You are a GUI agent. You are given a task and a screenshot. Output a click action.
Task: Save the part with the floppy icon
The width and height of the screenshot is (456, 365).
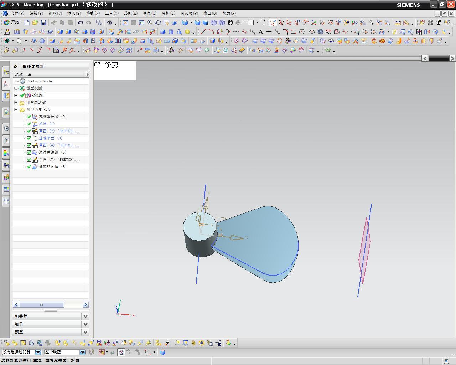pyautogui.click(x=43, y=22)
